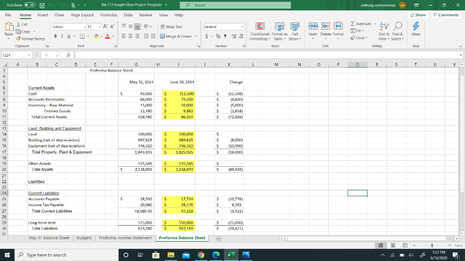465x261 pixels.
Task: Toggle Underline formatting
Action: click(69, 36)
